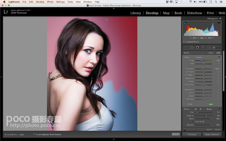Click the battery status icon

[205, 2]
